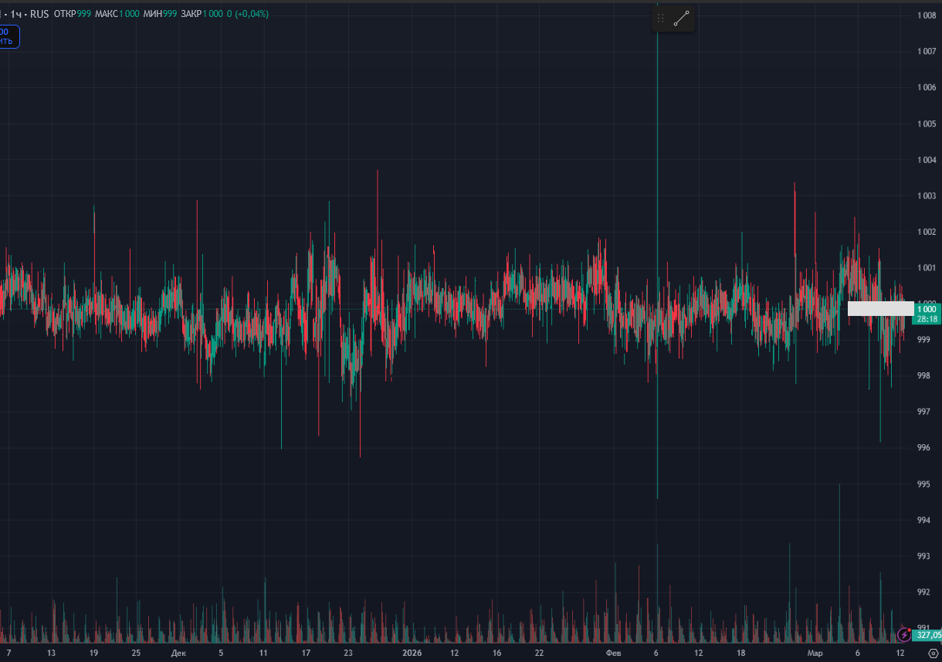
Task: Click the 327,05 volume value label
Action: pos(929,635)
